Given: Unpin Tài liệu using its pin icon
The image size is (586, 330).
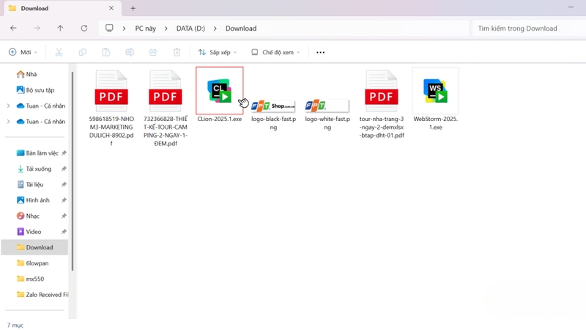Looking at the screenshot, I should coord(64,185).
